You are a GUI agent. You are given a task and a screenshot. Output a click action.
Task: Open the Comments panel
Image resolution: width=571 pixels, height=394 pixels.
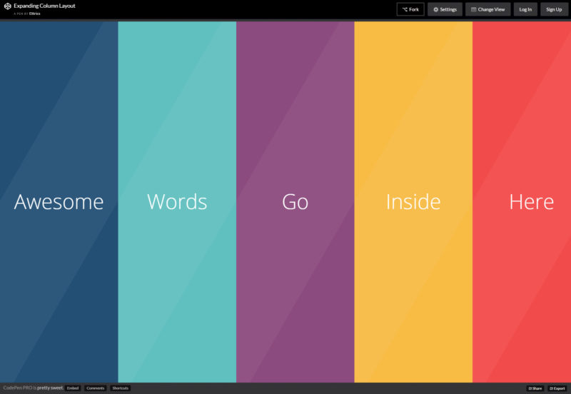coord(95,388)
